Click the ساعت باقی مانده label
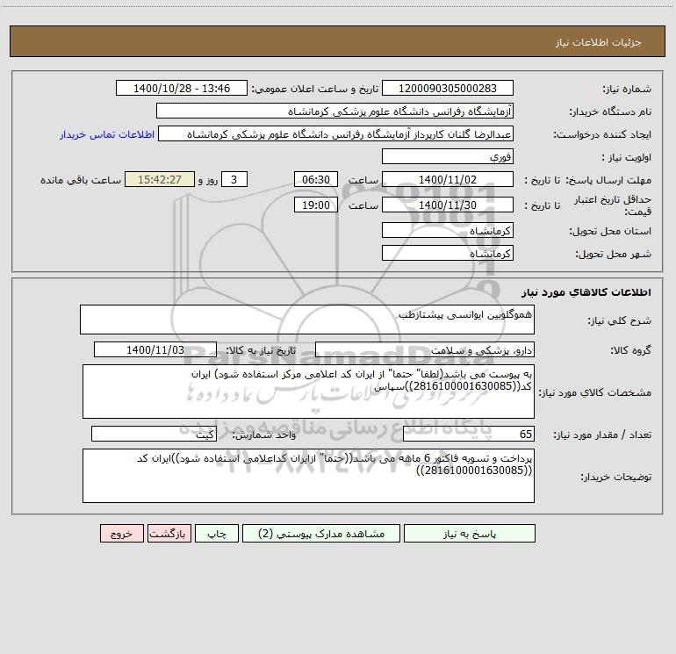This screenshot has height=654, width=676. (x=81, y=180)
